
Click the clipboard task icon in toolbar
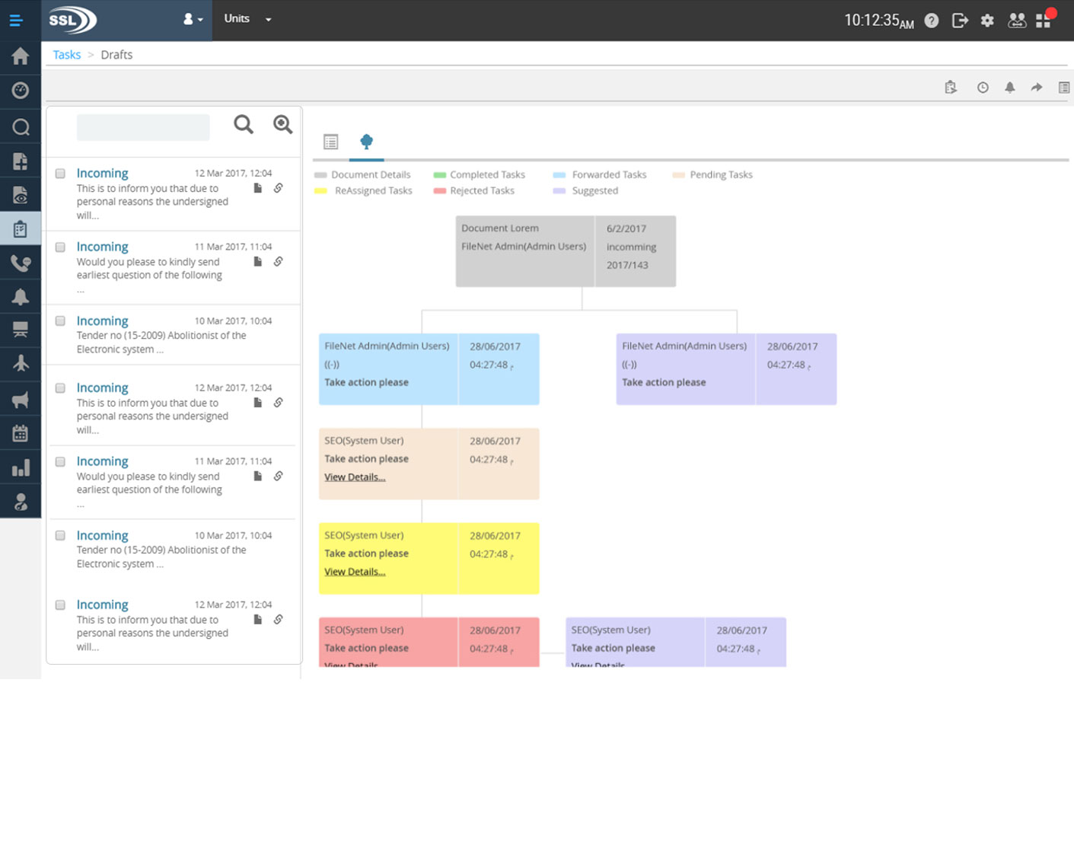(x=951, y=88)
